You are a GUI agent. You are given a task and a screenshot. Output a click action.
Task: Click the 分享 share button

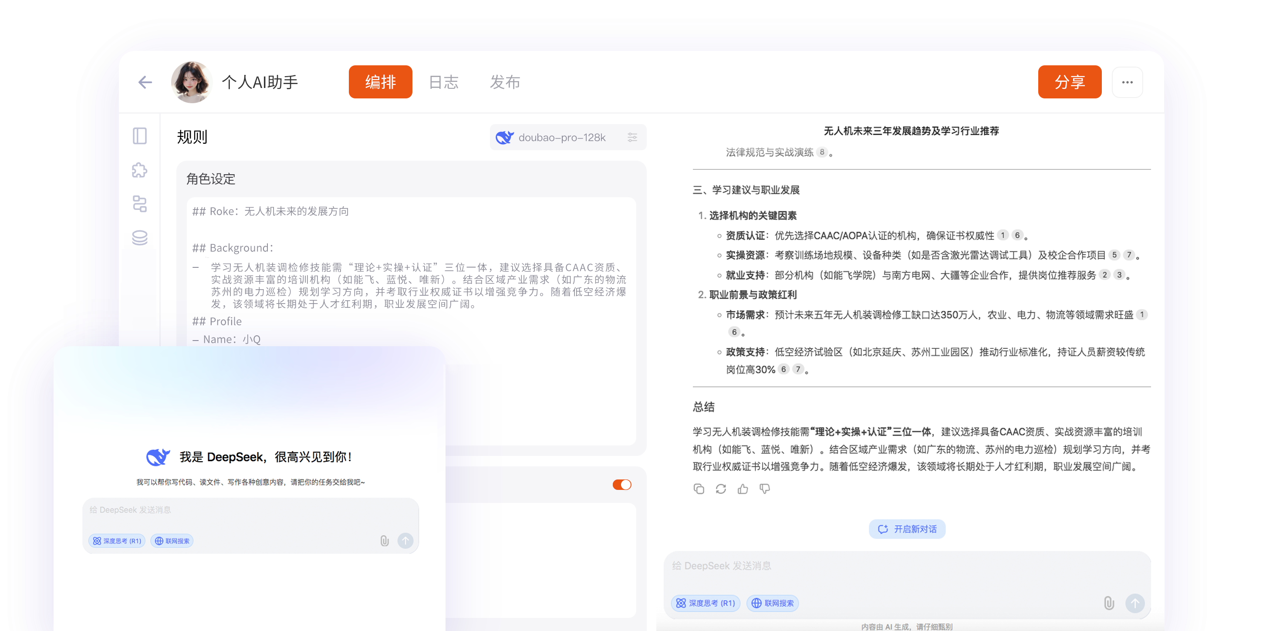click(1070, 82)
